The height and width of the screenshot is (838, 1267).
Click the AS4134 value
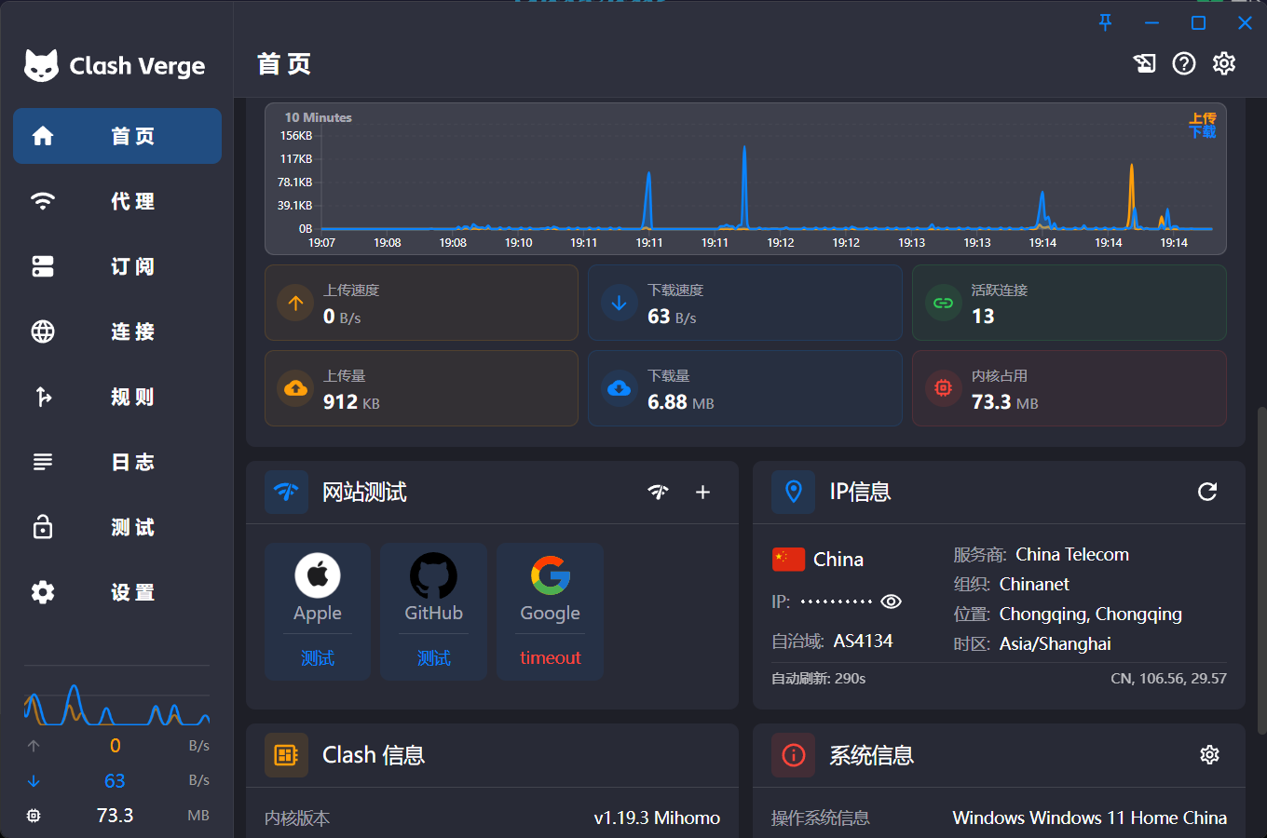click(863, 641)
